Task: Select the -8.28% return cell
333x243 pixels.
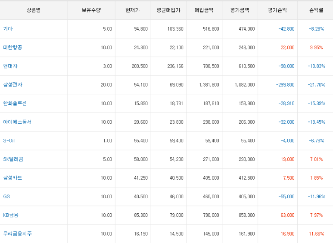Action: (x=317, y=29)
